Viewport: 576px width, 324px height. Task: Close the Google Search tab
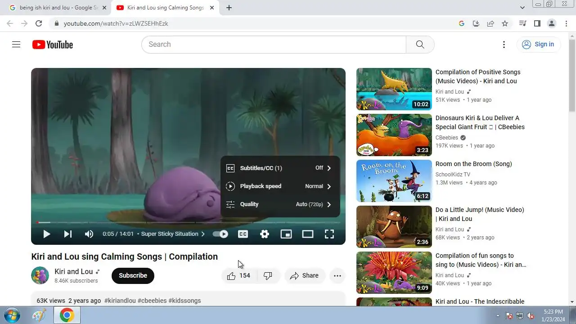pos(104,8)
